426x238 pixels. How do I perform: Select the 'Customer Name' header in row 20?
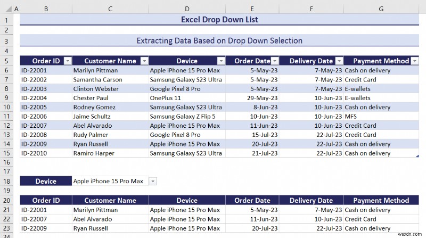[x=110, y=201]
